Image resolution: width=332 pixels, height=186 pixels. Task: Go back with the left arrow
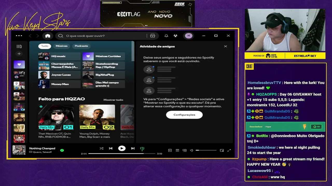pyautogui.click(x=30, y=36)
